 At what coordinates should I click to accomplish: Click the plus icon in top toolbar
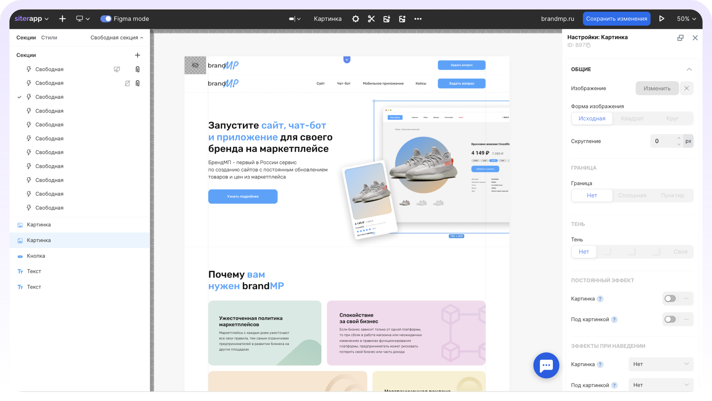tap(62, 19)
